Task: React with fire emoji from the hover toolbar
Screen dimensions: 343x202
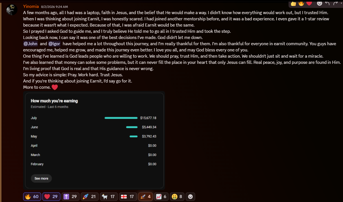Action: (301, 4)
